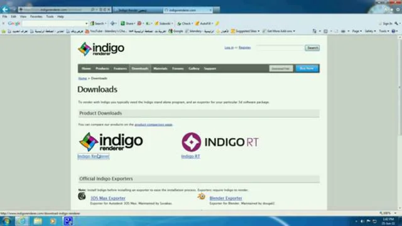
Task: Open the Page dropdown in command bar
Action: point(357,31)
